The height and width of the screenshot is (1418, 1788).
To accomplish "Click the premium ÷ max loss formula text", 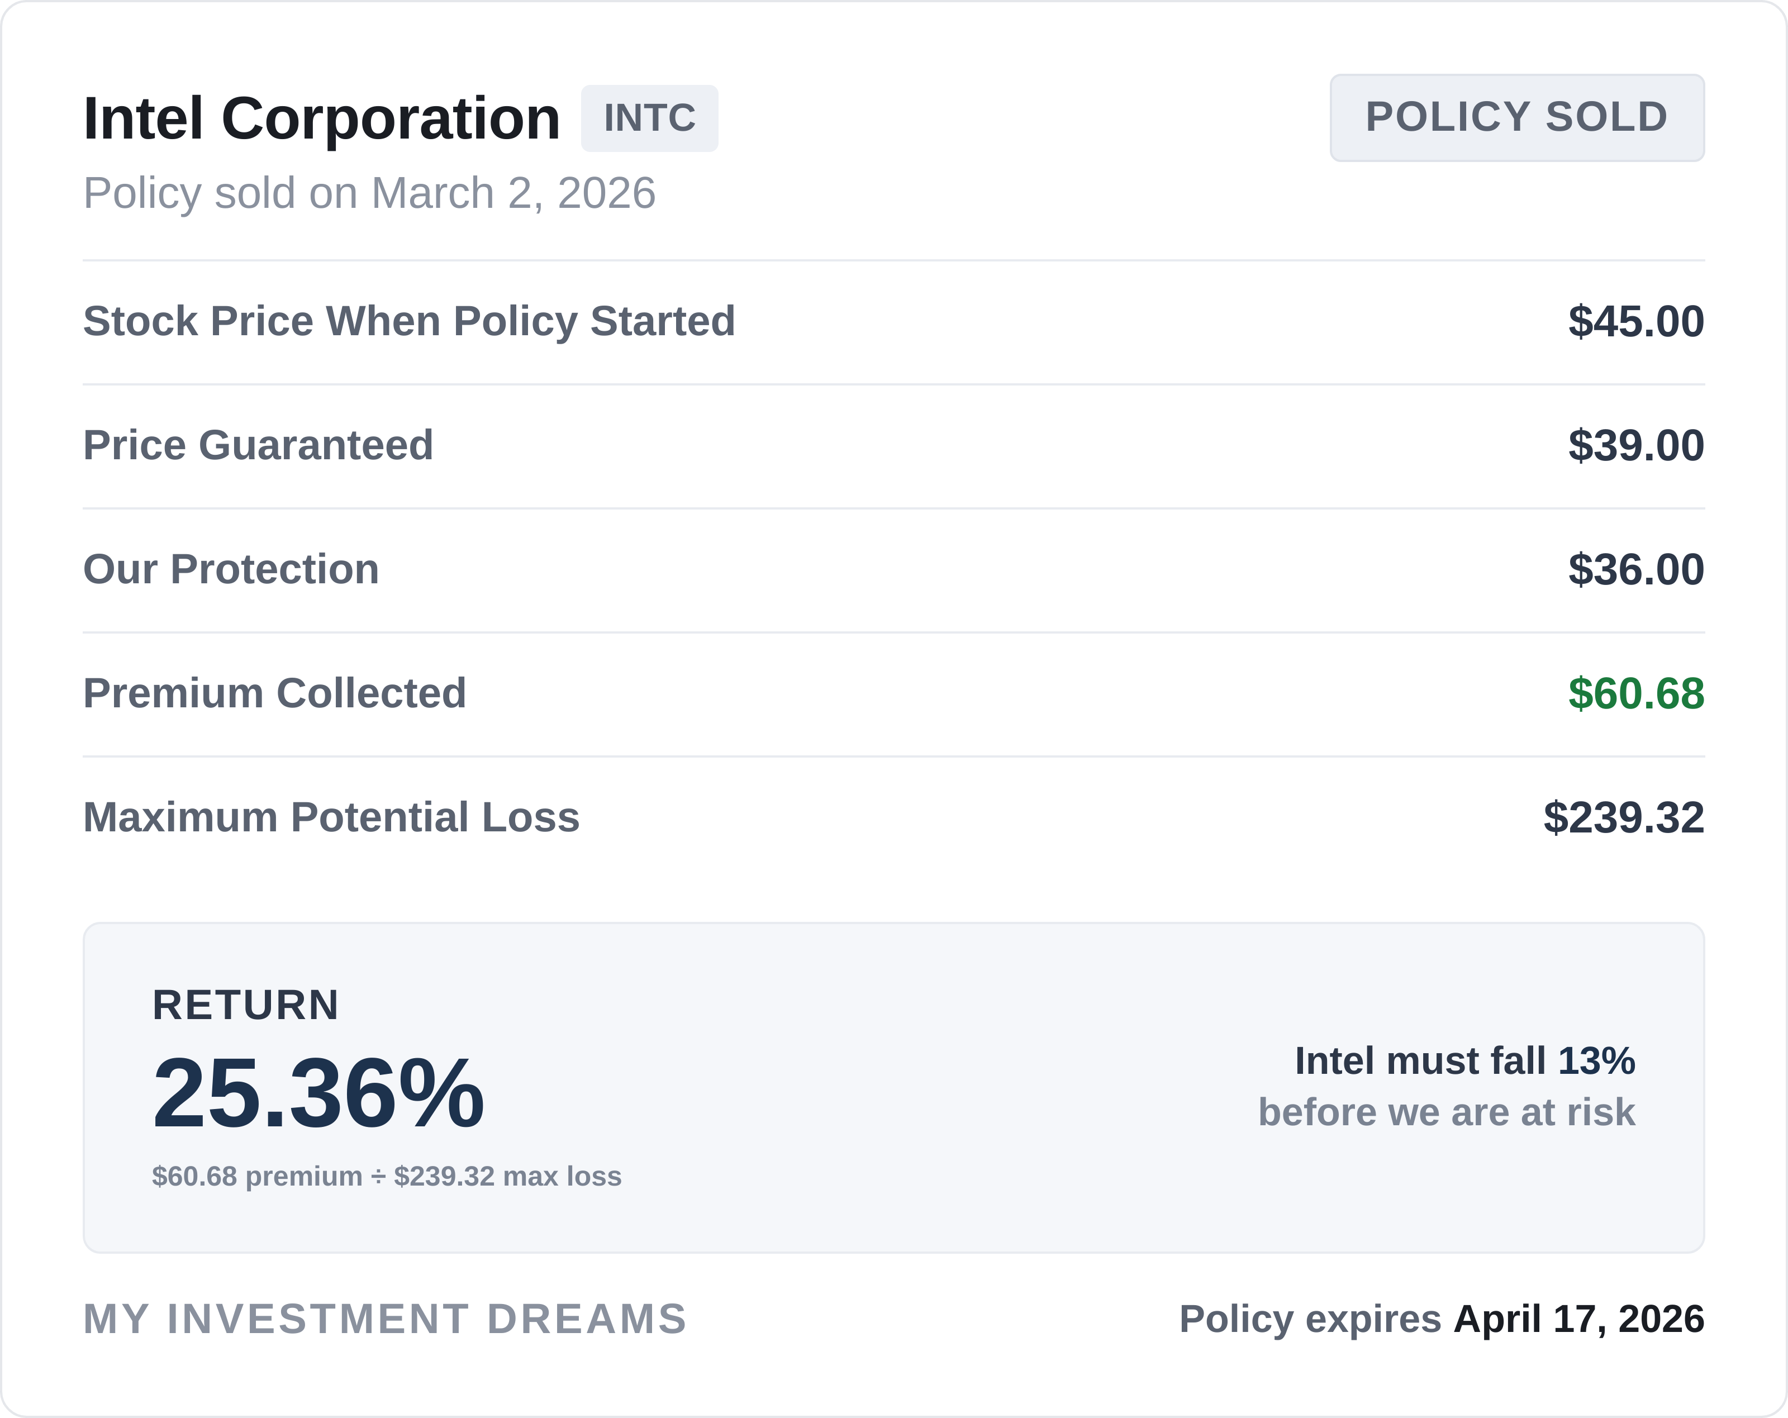I will (387, 1177).
